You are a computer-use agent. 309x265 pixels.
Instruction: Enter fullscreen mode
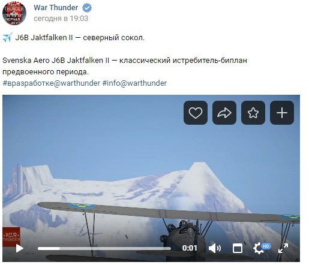point(283,248)
